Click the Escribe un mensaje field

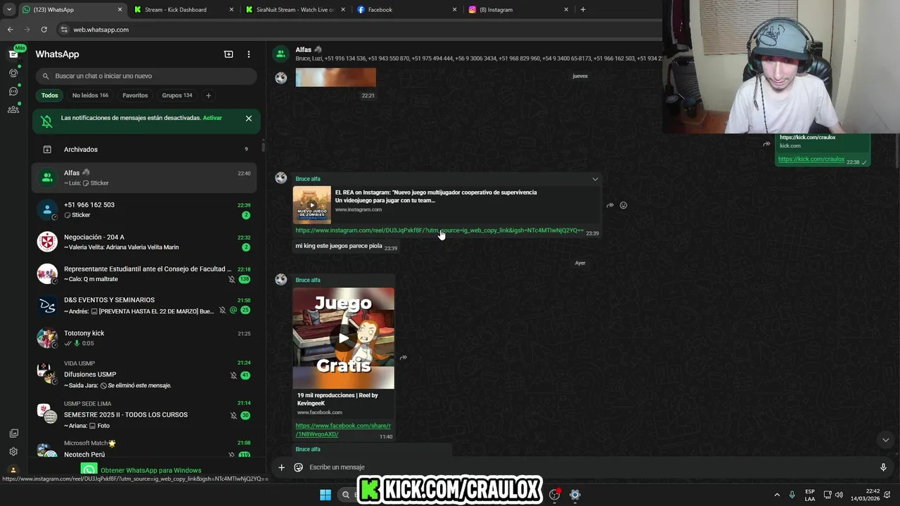[591, 467]
